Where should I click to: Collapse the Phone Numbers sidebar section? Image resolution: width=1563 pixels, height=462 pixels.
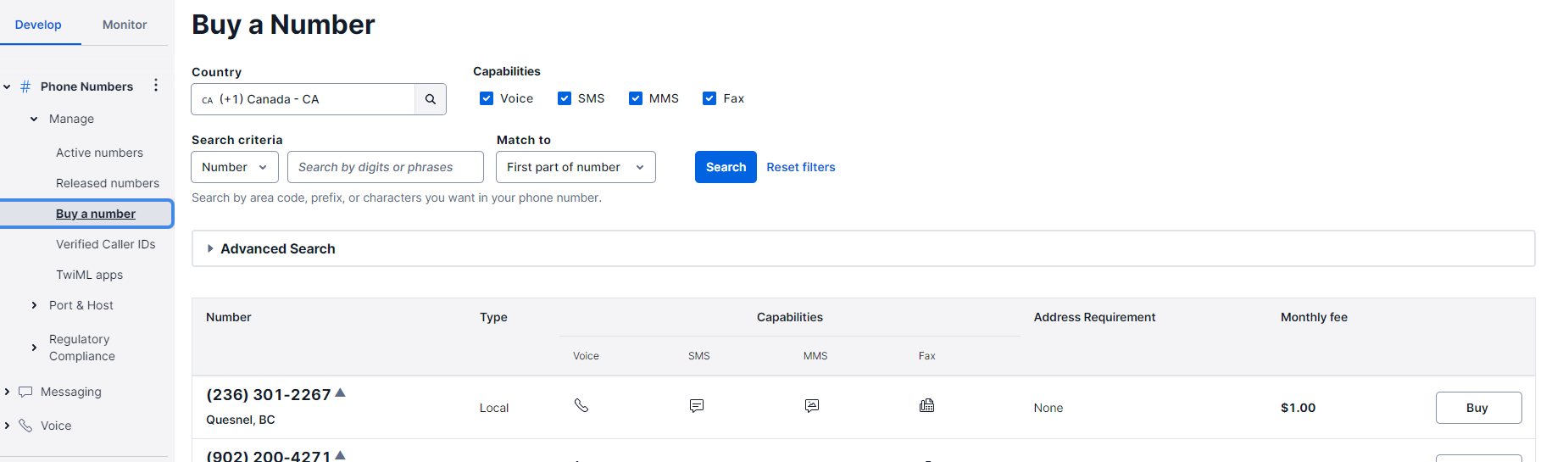pyautogui.click(x=7, y=86)
